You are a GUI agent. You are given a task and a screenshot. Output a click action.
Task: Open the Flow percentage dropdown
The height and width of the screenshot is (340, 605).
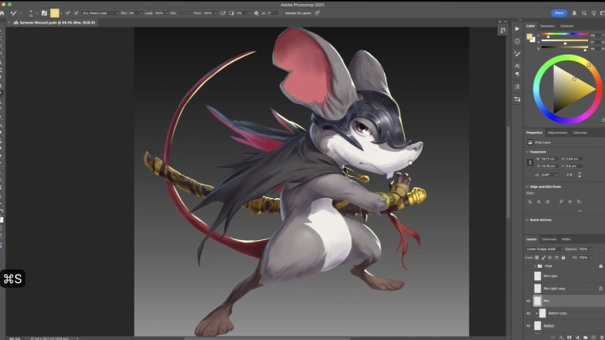(x=215, y=13)
